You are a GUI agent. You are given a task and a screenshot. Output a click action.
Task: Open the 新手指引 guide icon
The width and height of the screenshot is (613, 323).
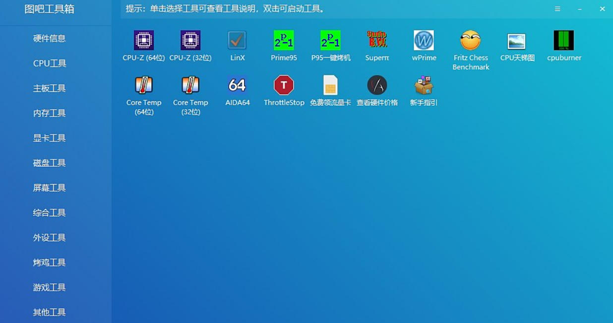point(424,85)
